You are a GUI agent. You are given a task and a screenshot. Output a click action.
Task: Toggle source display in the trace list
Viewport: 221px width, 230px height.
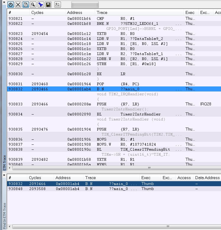coord(26,5)
